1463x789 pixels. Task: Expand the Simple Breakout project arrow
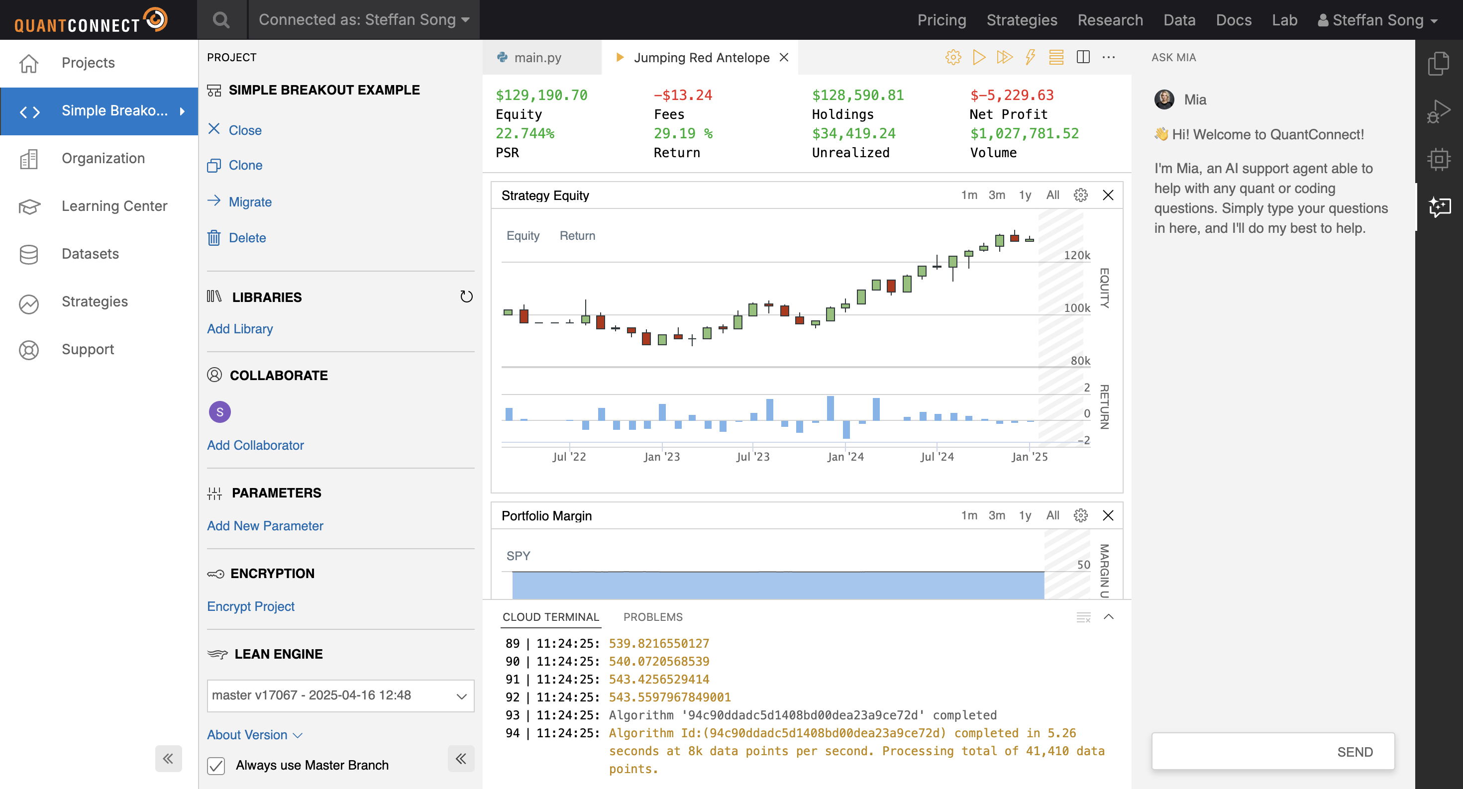(x=182, y=111)
